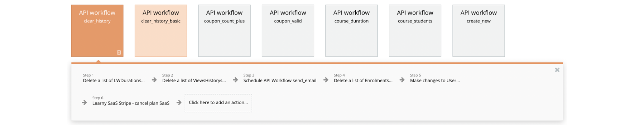Open the clear_history_basic API workflow

[161, 31]
